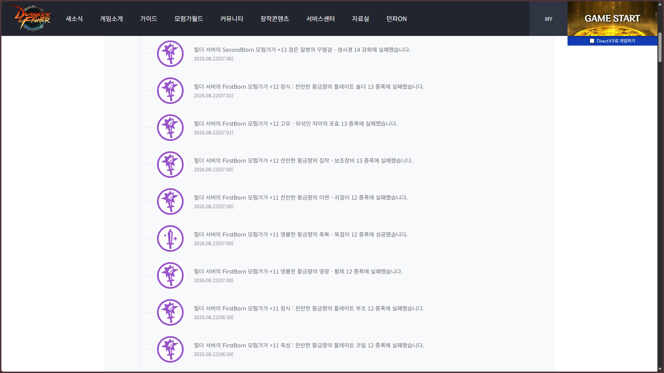The image size is (664, 373).
Task: Click the broken sword icon for SecondBorn 무형검 entry
Action: (x=170, y=54)
